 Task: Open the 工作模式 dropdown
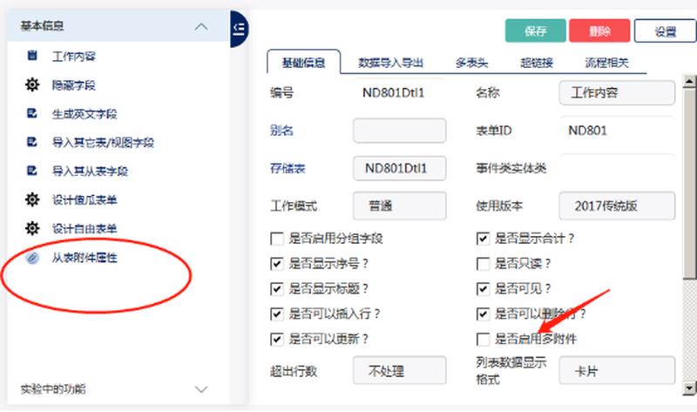pyautogui.click(x=399, y=206)
